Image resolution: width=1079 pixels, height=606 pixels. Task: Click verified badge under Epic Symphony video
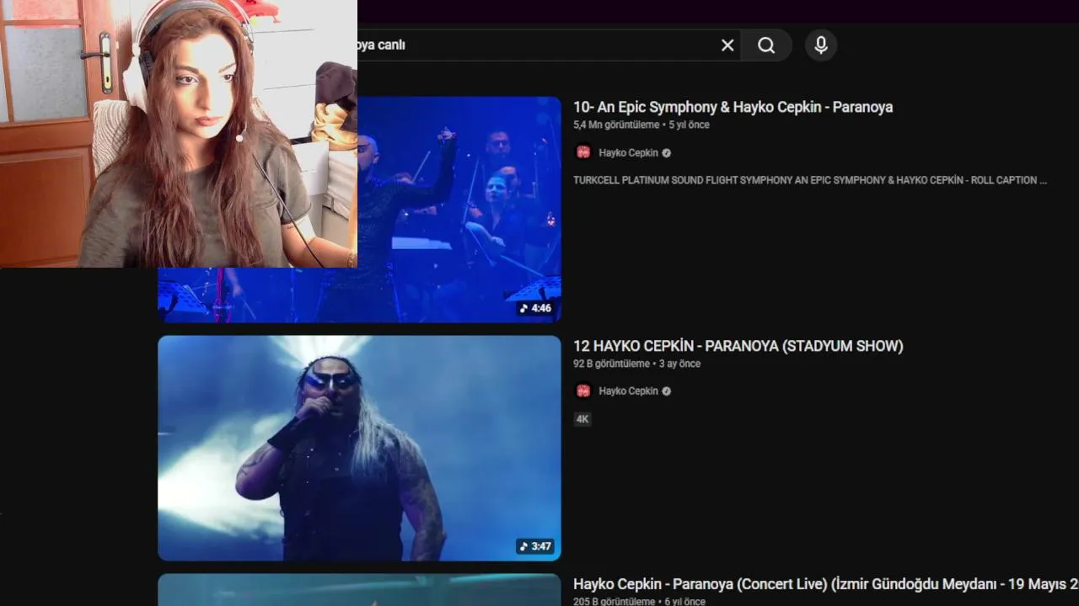coord(667,153)
